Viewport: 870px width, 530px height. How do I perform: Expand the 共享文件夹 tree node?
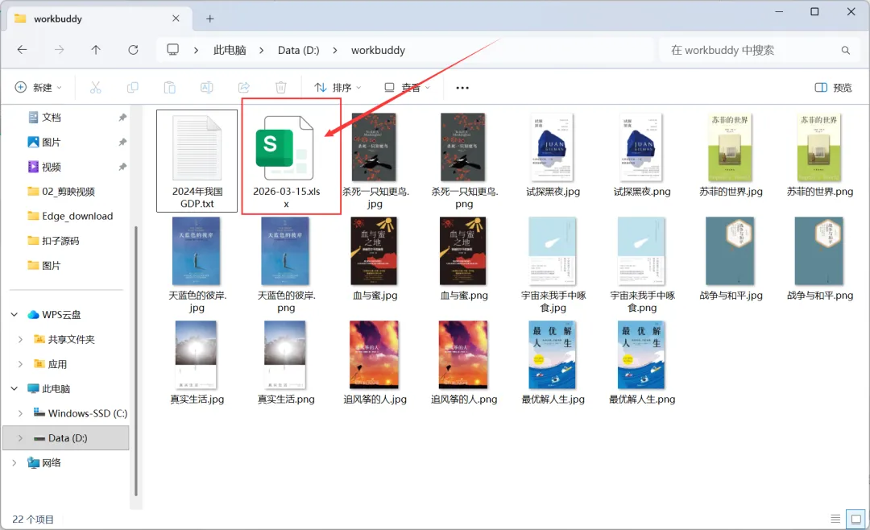tap(20, 340)
